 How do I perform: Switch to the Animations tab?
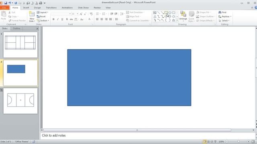(67, 8)
